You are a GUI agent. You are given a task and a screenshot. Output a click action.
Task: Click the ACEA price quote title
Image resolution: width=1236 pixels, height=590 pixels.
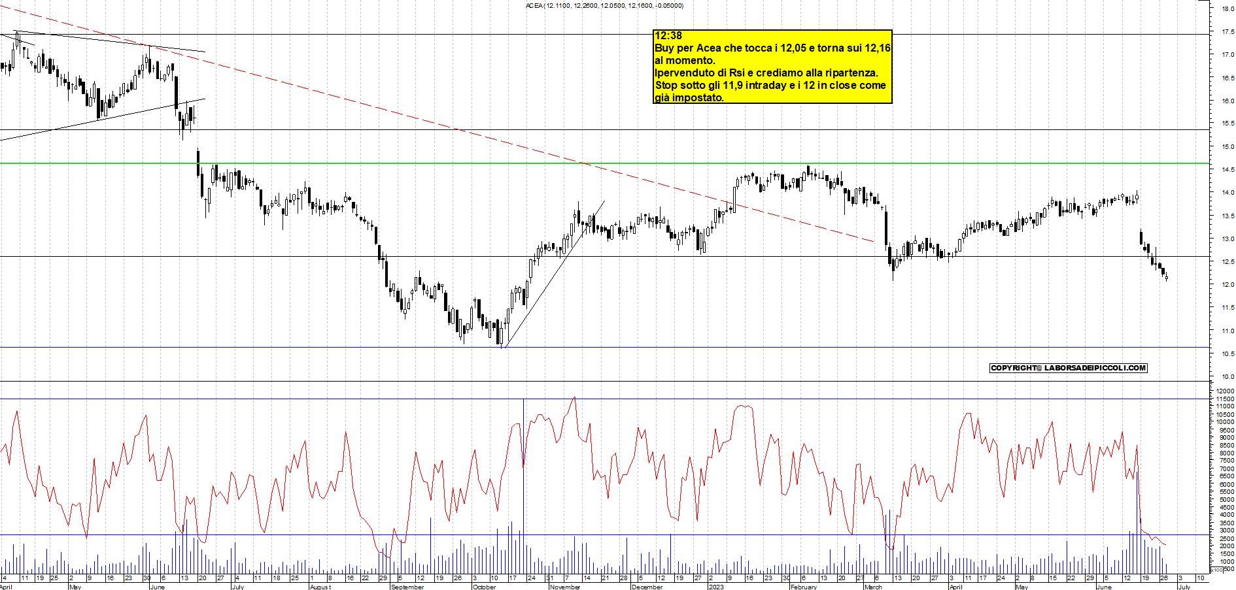[604, 6]
